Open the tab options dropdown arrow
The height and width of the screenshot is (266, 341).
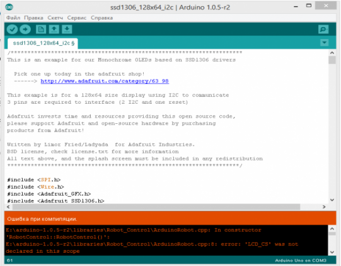click(x=324, y=43)
